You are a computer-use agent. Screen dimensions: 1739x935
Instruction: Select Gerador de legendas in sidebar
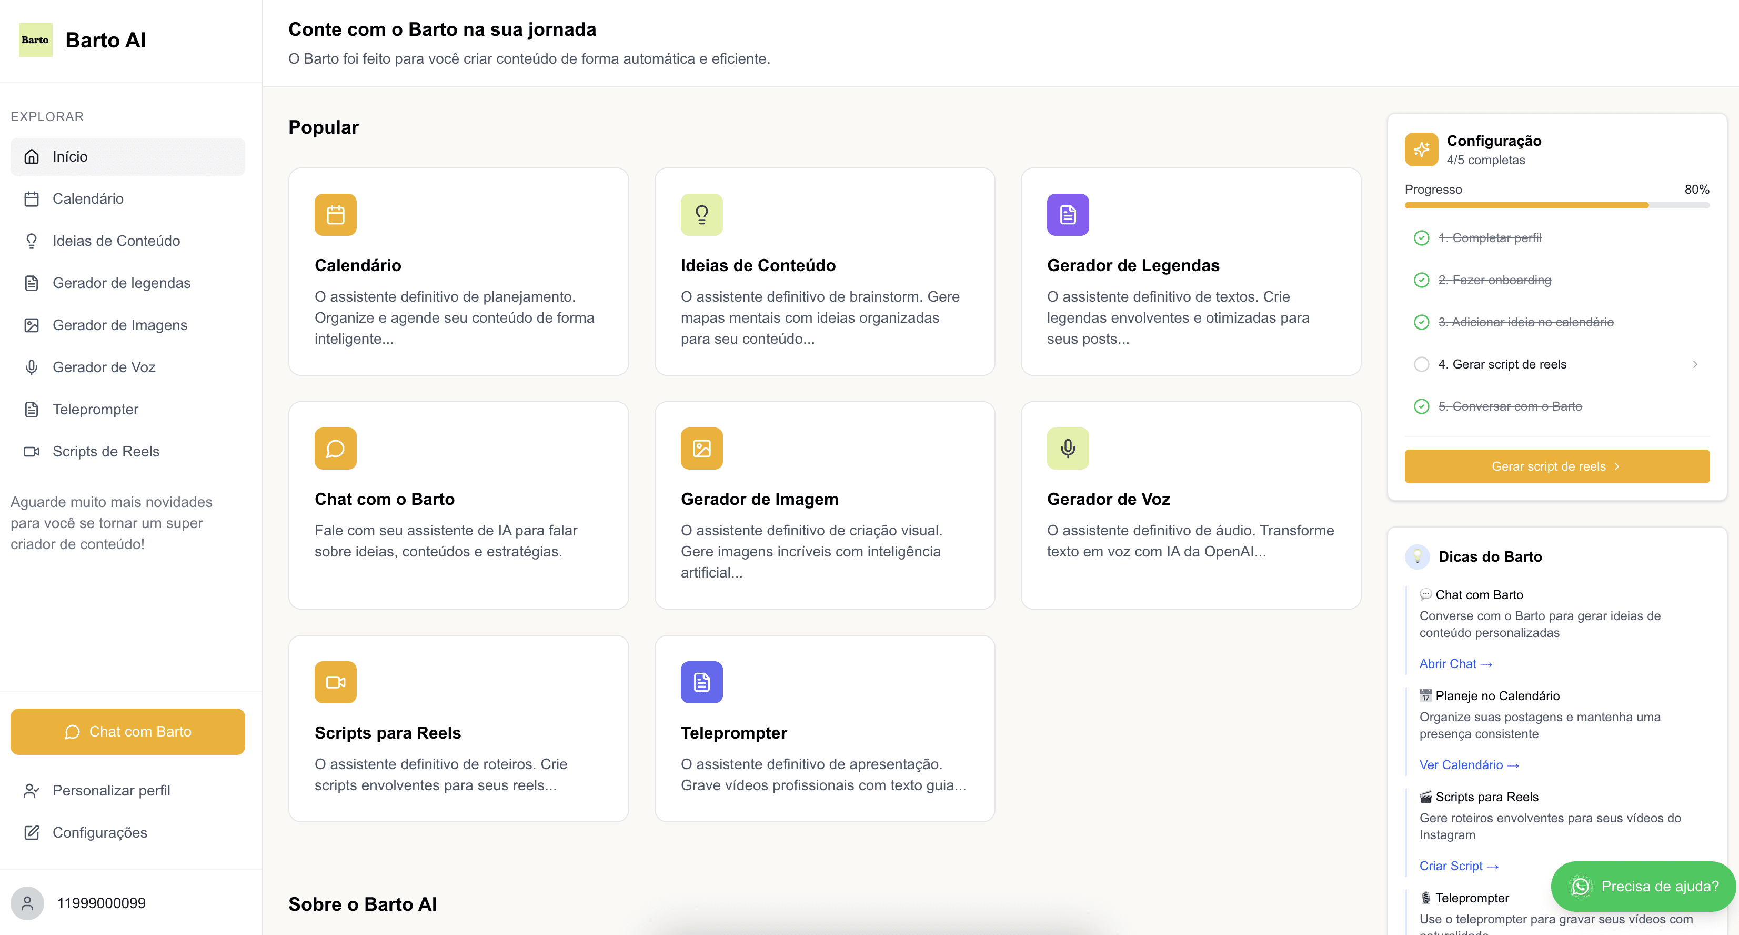tap(127, 283)
